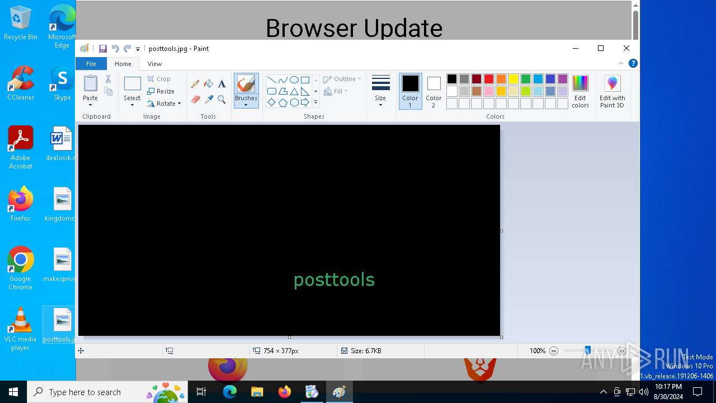The width and height of the screenshot is (716, 403).
Task: Pick the pink color swatch
Action: coord(489,91)
